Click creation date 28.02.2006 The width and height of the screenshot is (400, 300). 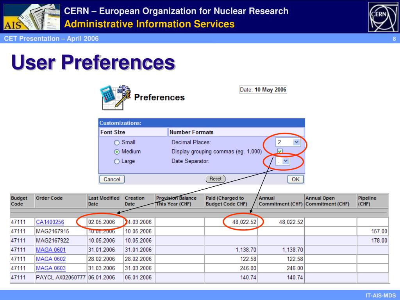(x=138, y=259)
